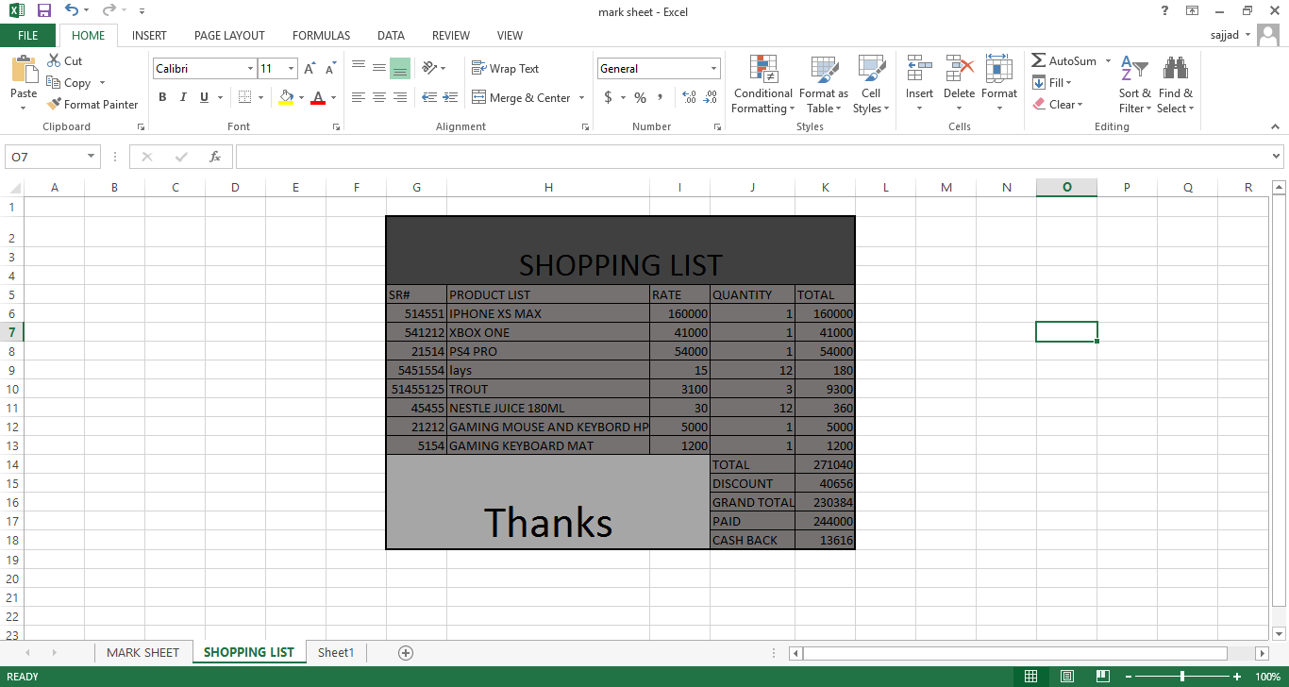Toggle Wrap Text

505,69
